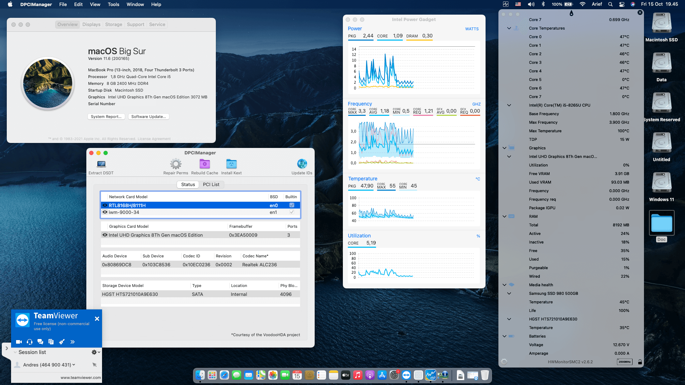Viewport: 685px width, 385px height.
Task: Select the Doc folder on the desktop
Action: (661, 226)
